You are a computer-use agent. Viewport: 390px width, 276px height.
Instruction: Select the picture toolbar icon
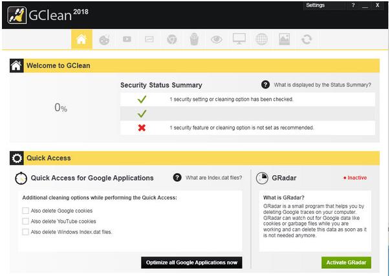coord(284,39)
